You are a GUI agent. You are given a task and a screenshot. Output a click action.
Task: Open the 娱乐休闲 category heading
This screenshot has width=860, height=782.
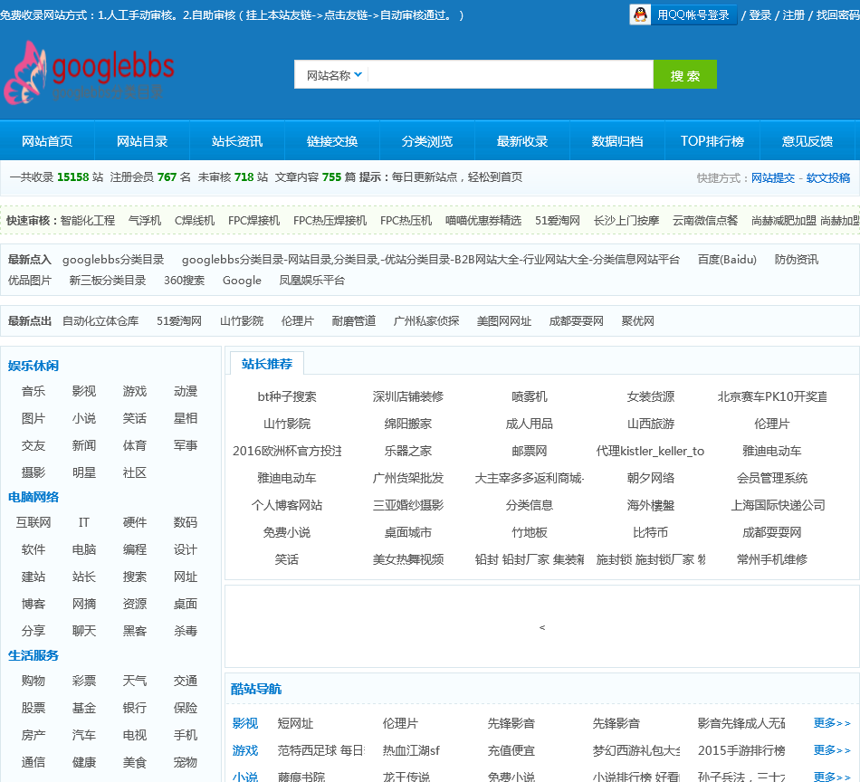point(33,366)
